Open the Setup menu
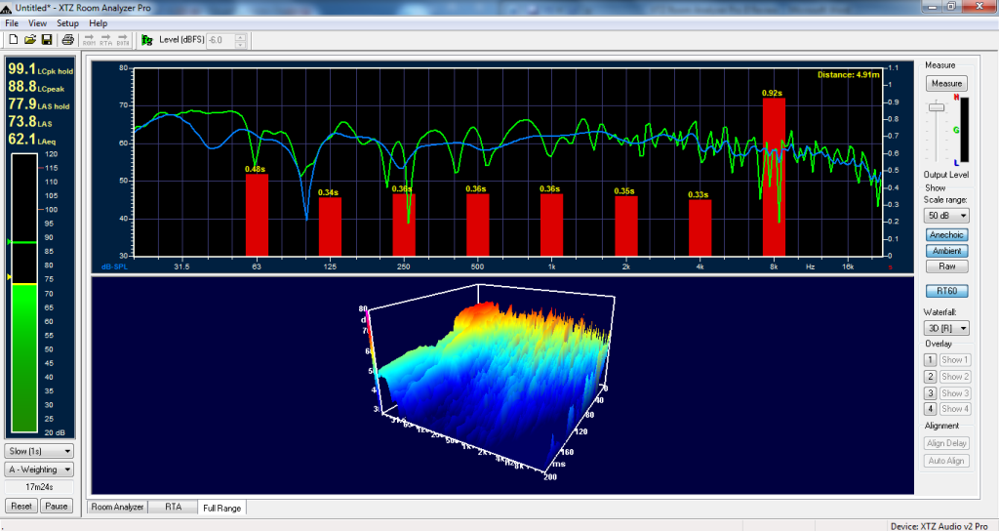 point(67,22)
